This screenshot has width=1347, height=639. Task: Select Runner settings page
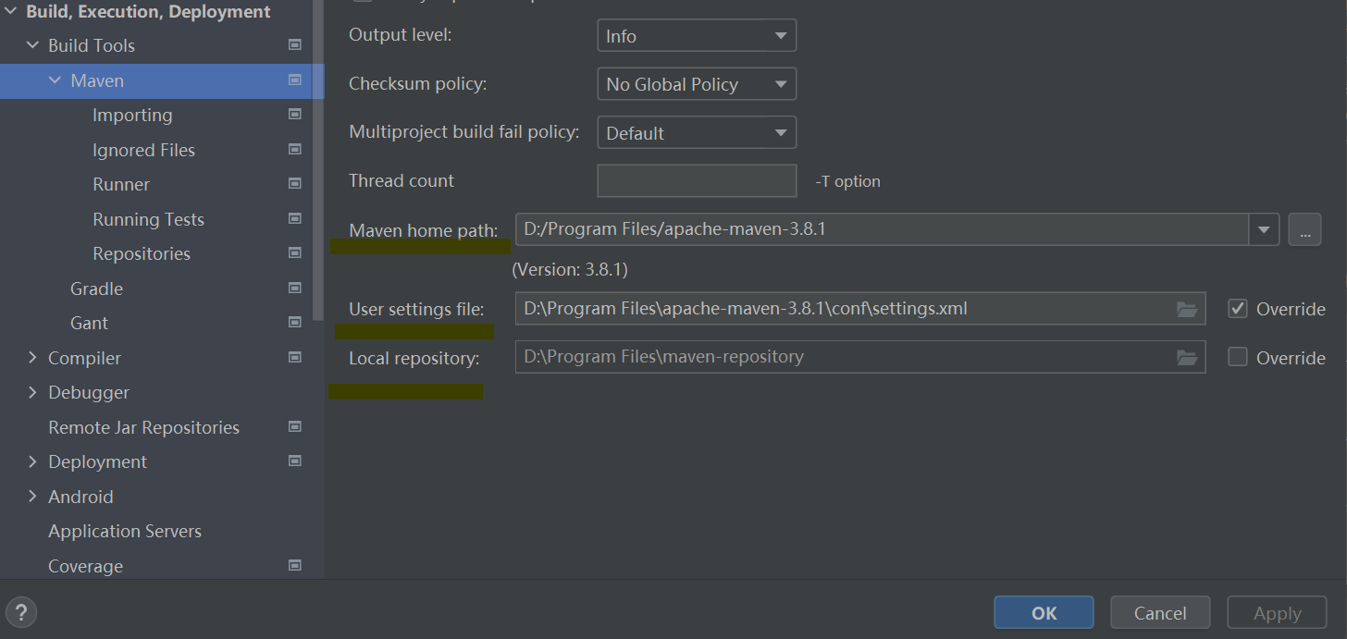point(121,184)
